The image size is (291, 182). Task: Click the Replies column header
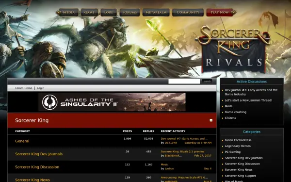tap(148, 131)
